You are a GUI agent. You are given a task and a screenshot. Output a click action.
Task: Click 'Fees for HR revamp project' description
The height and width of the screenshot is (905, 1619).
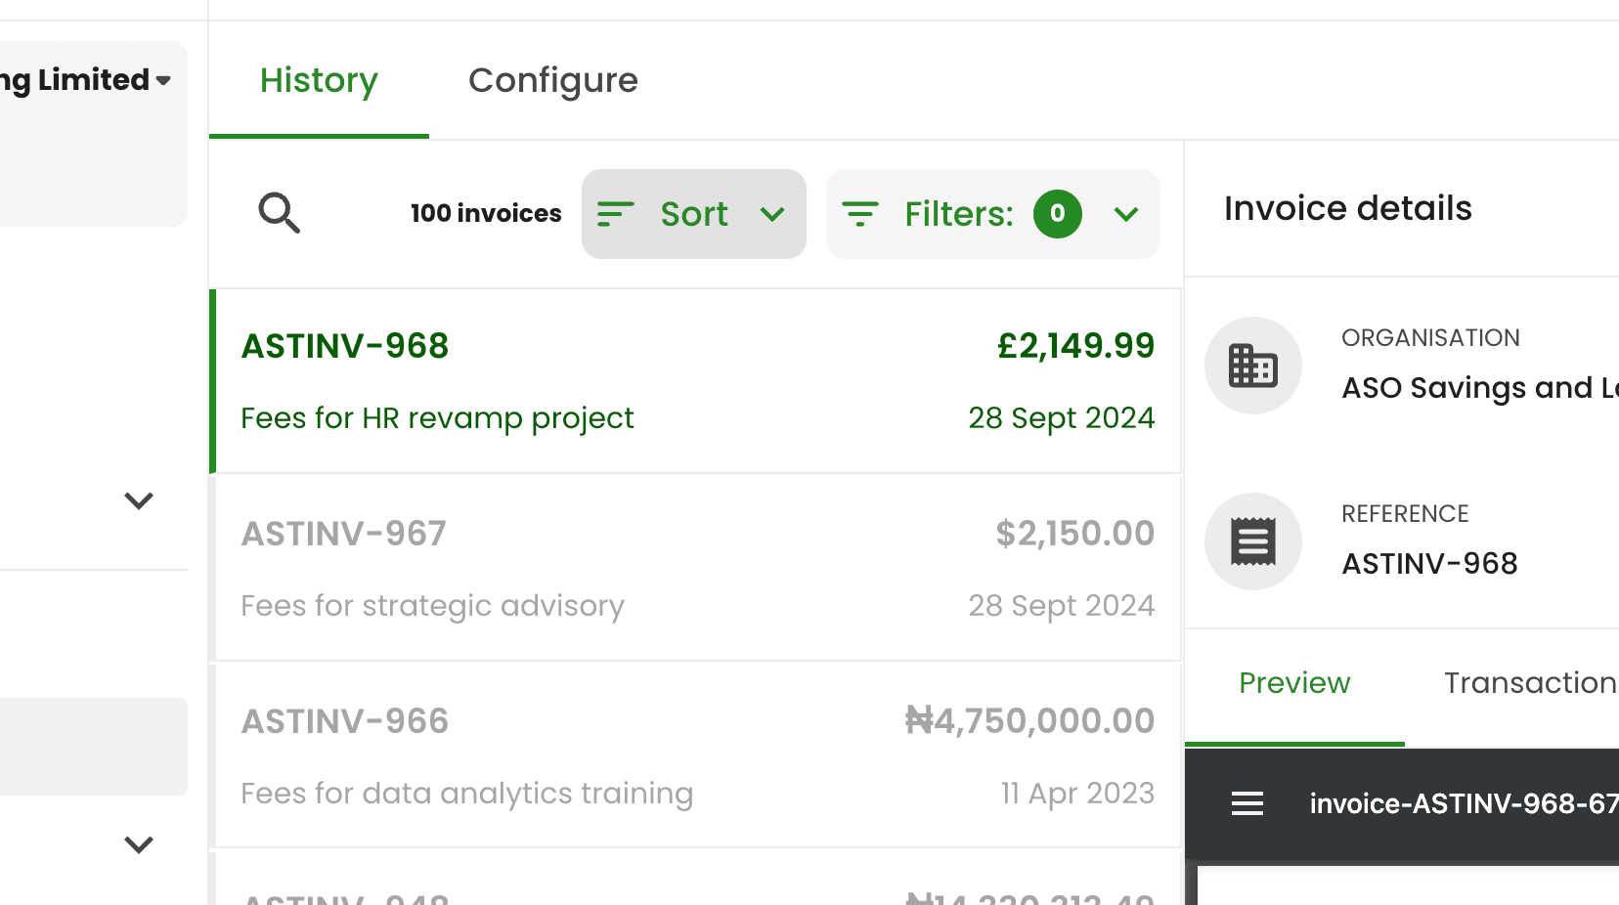point(438,418)
